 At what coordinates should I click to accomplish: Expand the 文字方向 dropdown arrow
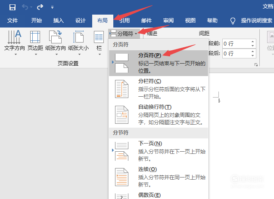[16, 55]
